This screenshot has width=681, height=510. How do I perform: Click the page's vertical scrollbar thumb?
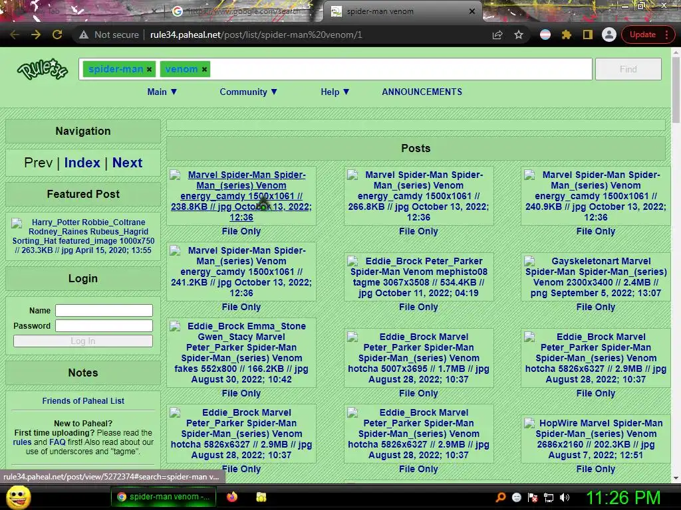coord(676,89)
